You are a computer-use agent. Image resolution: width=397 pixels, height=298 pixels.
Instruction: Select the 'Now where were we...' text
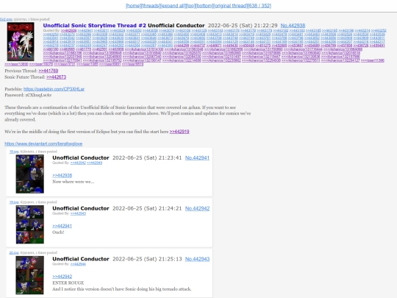click(74, 182)
